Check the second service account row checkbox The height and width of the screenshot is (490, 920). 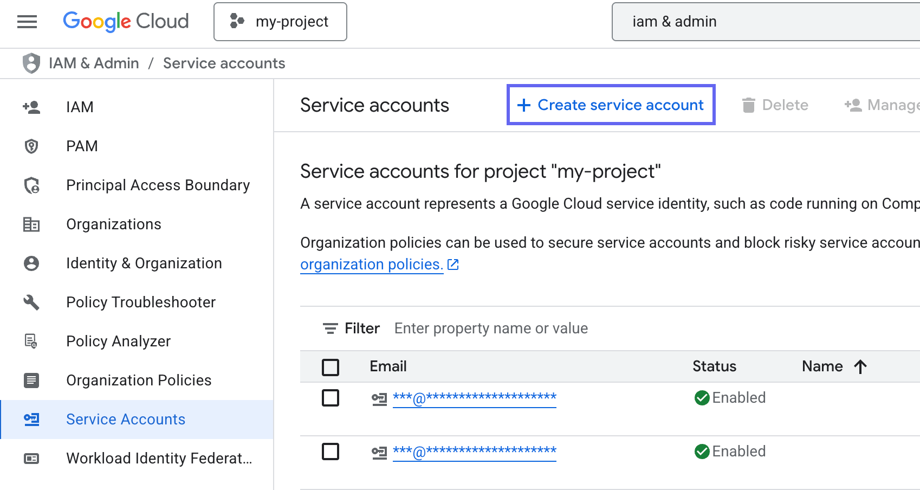click(x=330, y=452)
